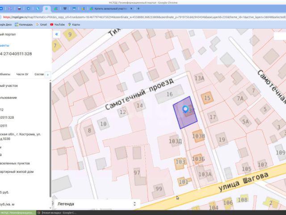286x215 pixels.
Task: Click building 106 on the map
Action: (228, 202)
